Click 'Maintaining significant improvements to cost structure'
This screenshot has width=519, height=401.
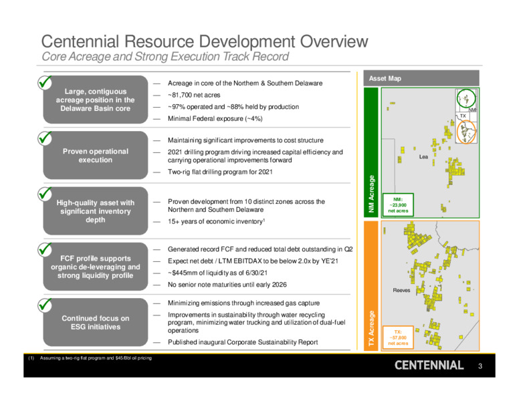[x=245, y=140]
